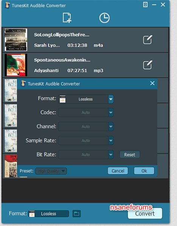Click the format icon in the bottom bar
Image resolution: width=177 pixels, height=226 pixels.
32,214
